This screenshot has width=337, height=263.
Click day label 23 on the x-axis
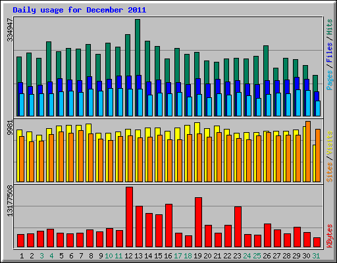tap(237, 256)
